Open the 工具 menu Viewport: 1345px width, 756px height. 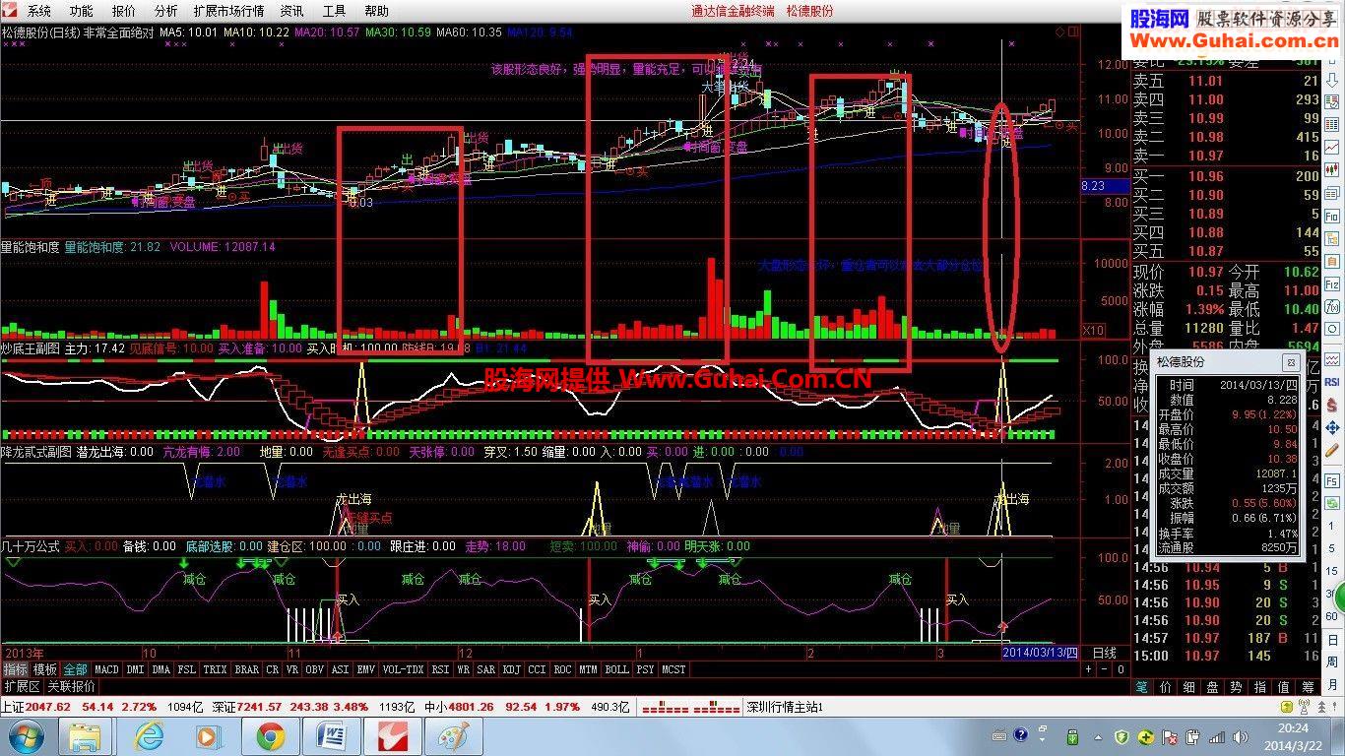pos(334,11)
